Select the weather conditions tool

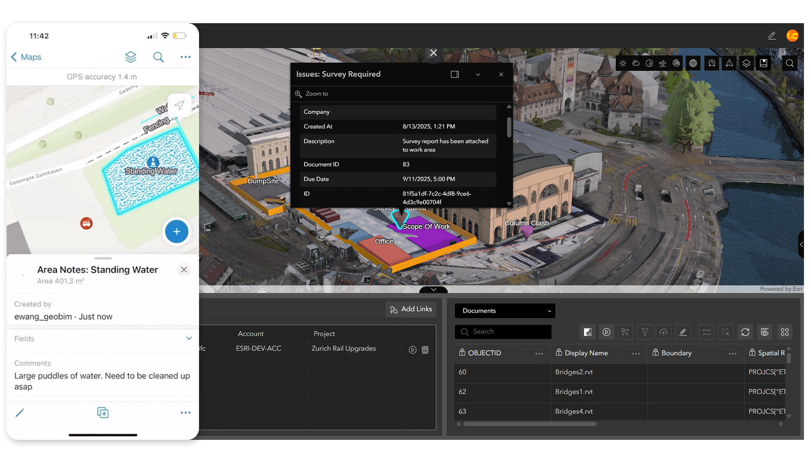point(636,63)
